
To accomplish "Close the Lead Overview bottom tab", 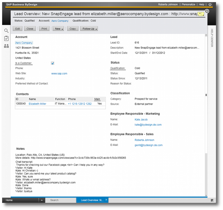I will (x=106, y=200).
